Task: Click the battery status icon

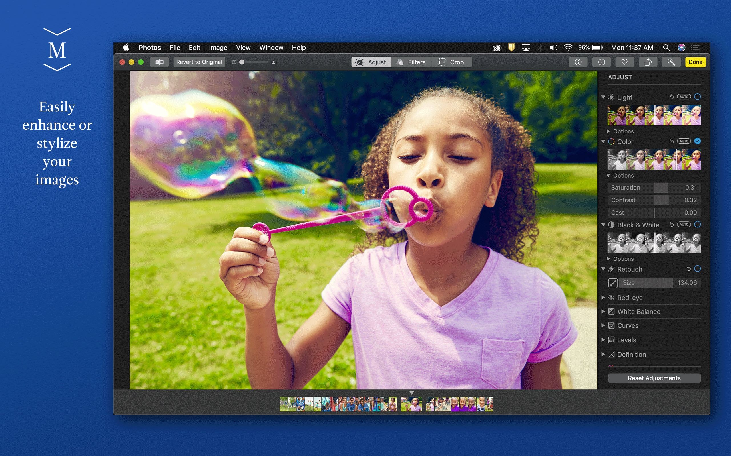Action: [x=597, y=48]
